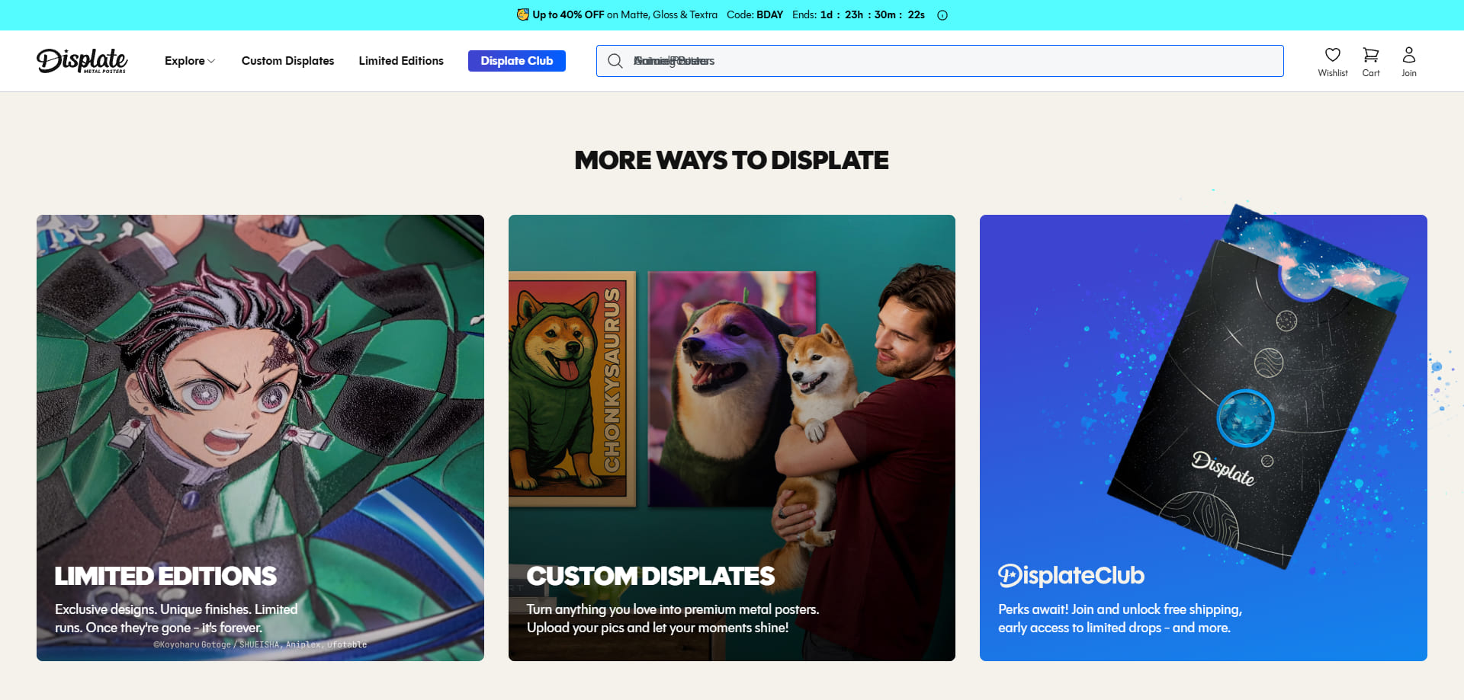Click the "Up to 40% OFF" promo text
Viewport: 1464px width, 700px height.
(568, 15)
